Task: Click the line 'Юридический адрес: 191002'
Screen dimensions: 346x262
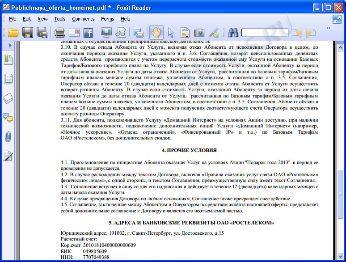Action: coord(142,233)
